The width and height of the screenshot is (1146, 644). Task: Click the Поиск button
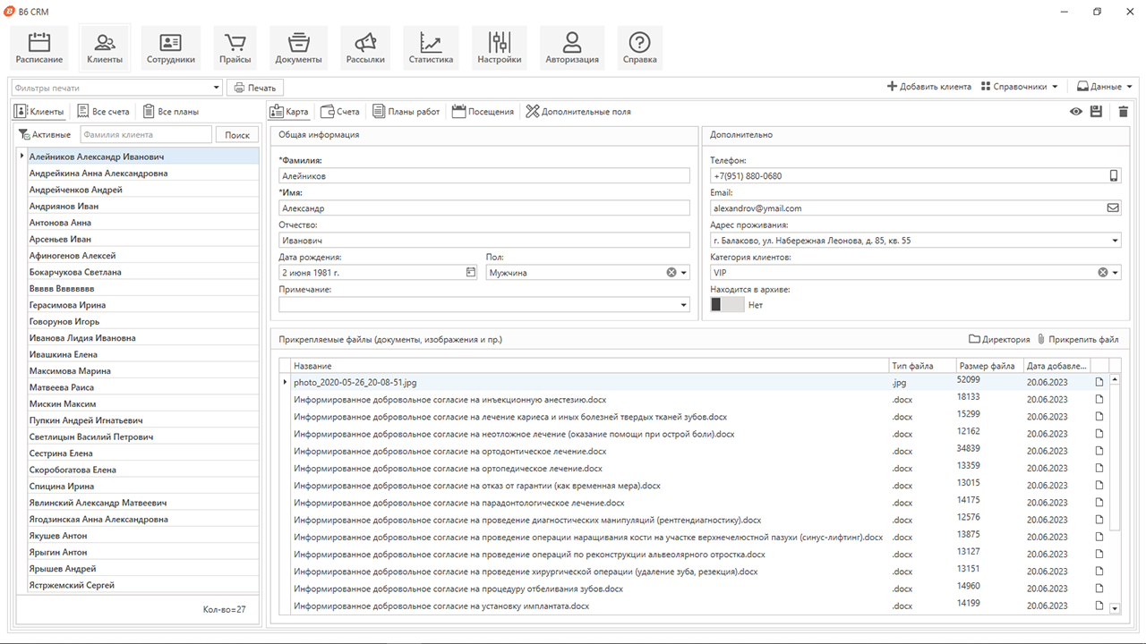coord(237,135)
